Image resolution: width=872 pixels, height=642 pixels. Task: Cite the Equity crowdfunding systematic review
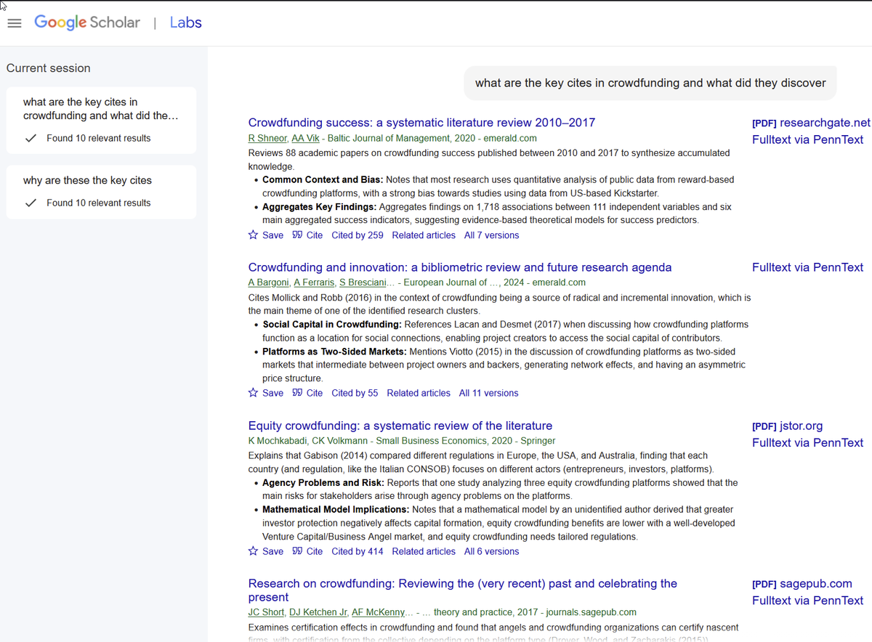pos(307,551)
